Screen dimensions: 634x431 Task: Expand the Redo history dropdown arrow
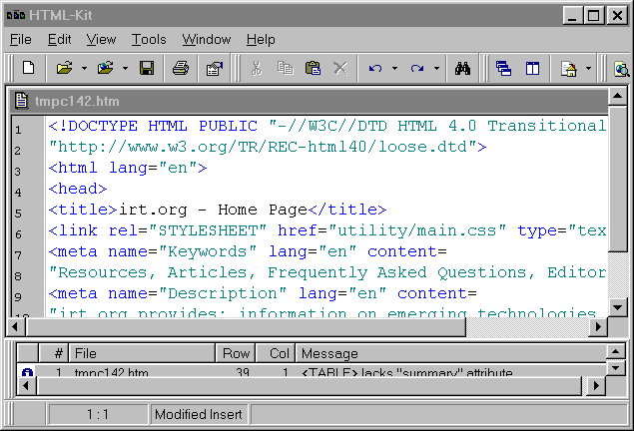click(x=436, y=69)
